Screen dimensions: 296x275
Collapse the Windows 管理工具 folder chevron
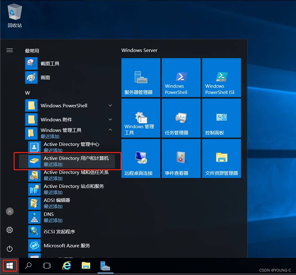[110, 130]
